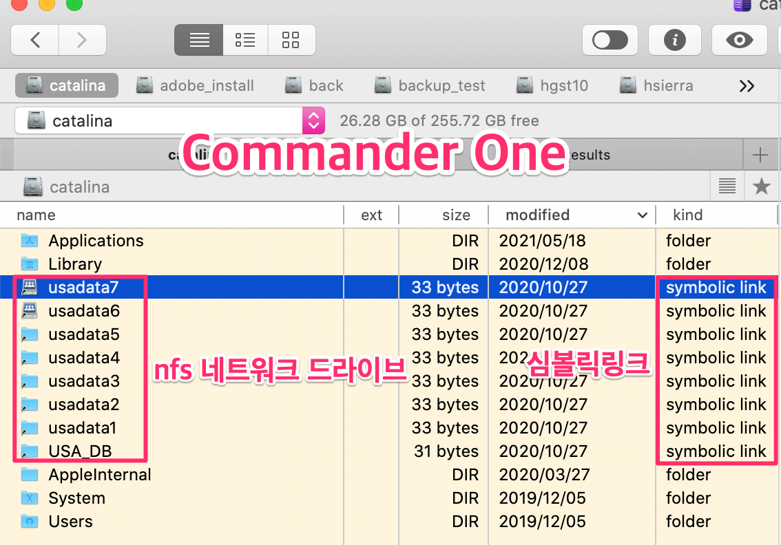Select the back drive

pos(314,85)
